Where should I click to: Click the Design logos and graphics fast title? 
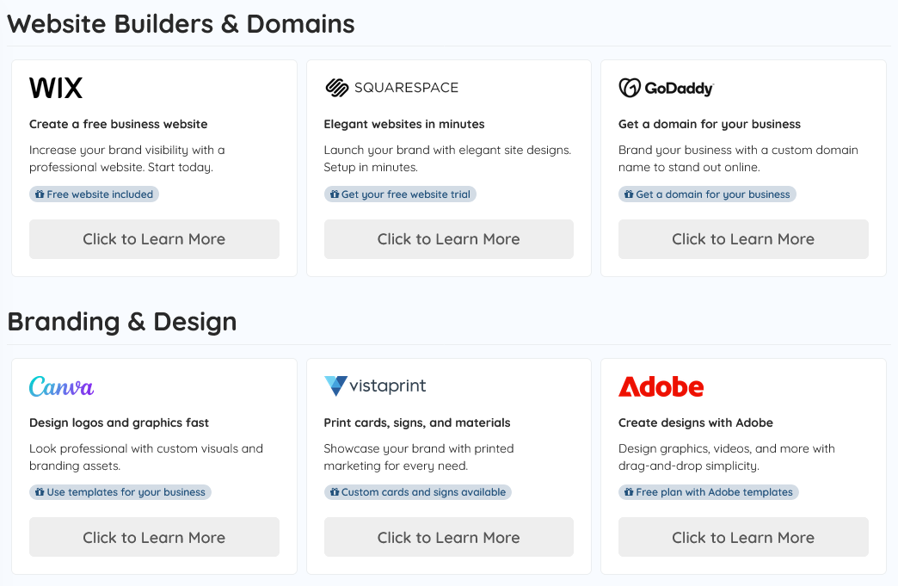[x=119, y=423]
